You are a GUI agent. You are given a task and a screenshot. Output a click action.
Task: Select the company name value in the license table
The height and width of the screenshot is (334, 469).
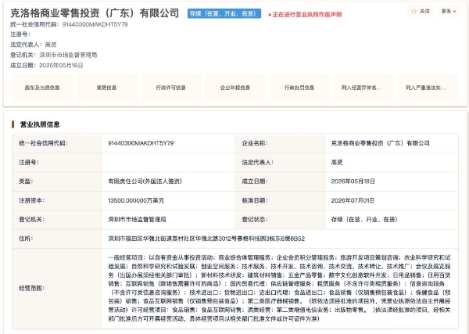coord(380,143)
